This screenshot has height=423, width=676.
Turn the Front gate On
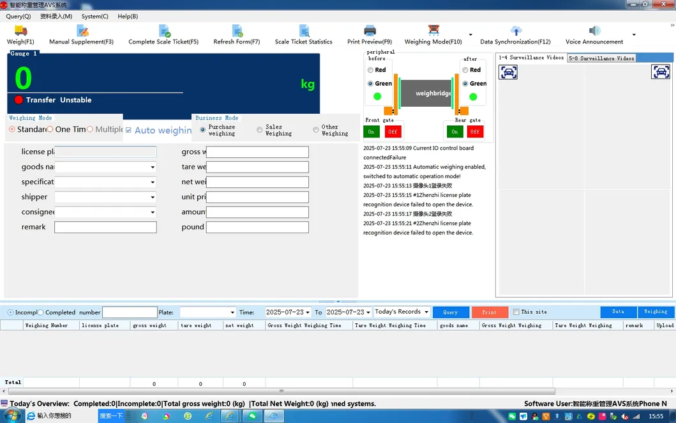(x=371, y=131)
